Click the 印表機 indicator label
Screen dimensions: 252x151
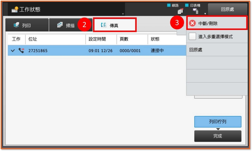[x=195, y=5]
